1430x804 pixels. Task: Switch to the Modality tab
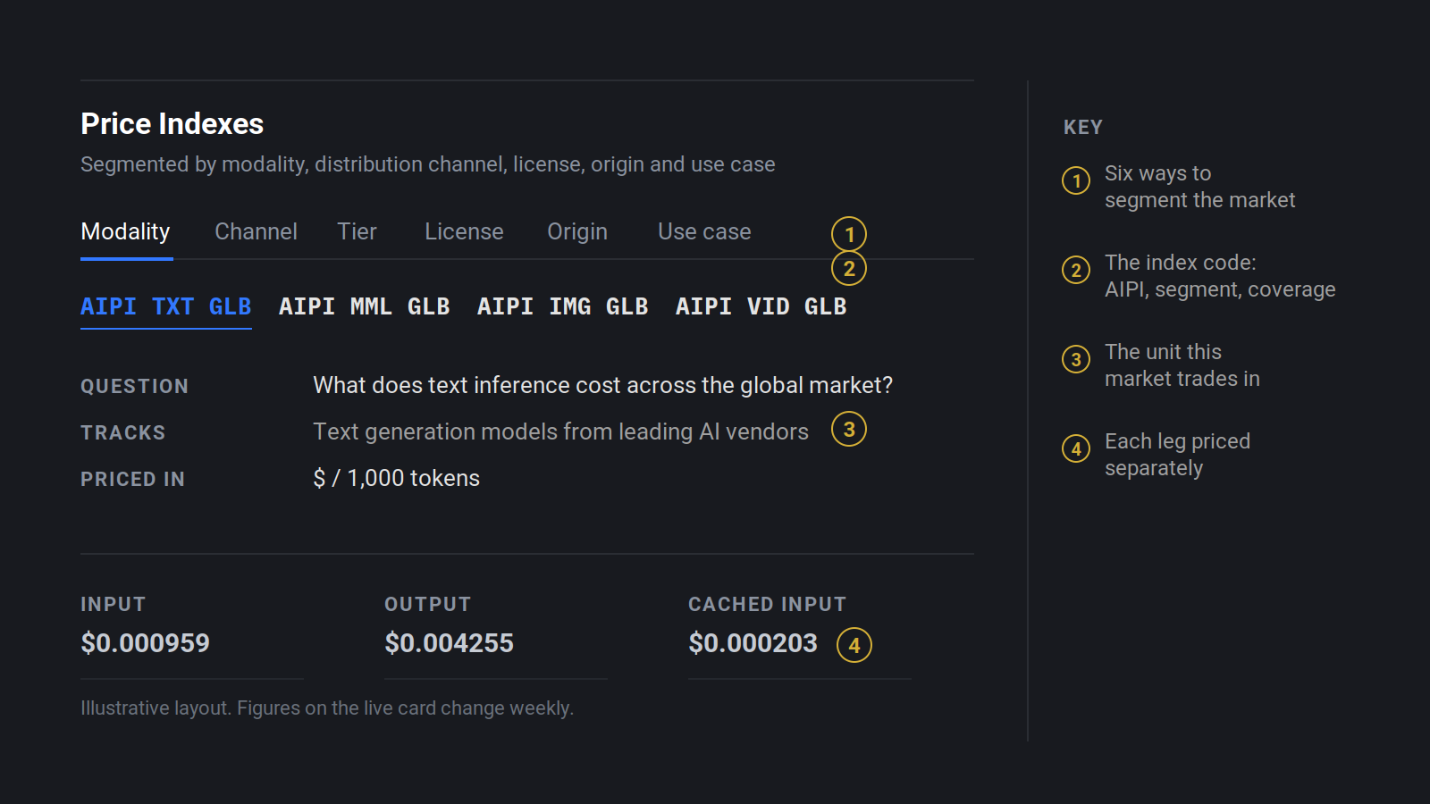point(125,232)
